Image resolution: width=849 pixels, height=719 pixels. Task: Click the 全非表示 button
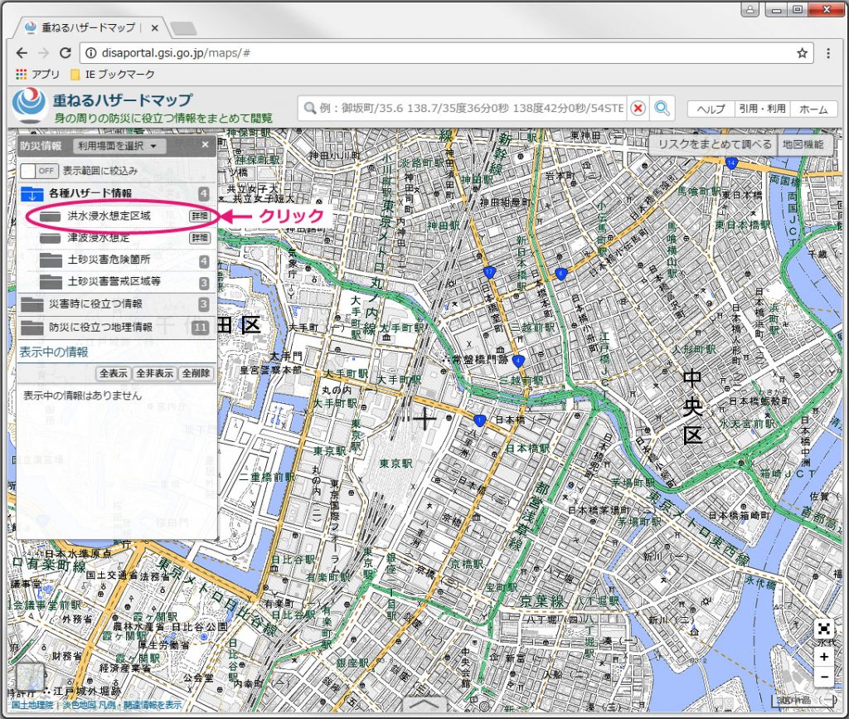pyautogui.click(x=155, y=373)
